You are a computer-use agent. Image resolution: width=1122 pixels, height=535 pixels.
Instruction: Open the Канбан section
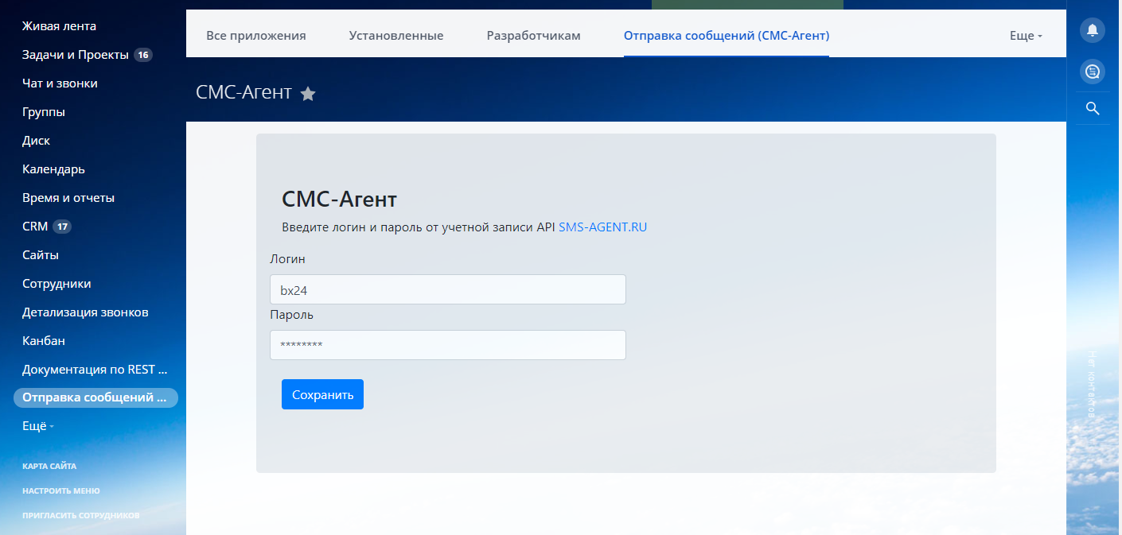(44, 341)
